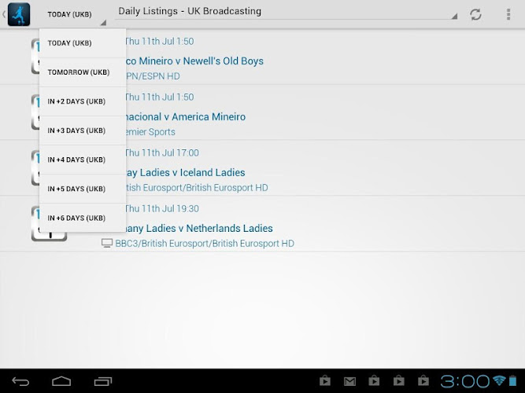Pick IN +4 DAYS (UKB) entry
The height and width of the screenshot is (393, 525).
point(83,160)
